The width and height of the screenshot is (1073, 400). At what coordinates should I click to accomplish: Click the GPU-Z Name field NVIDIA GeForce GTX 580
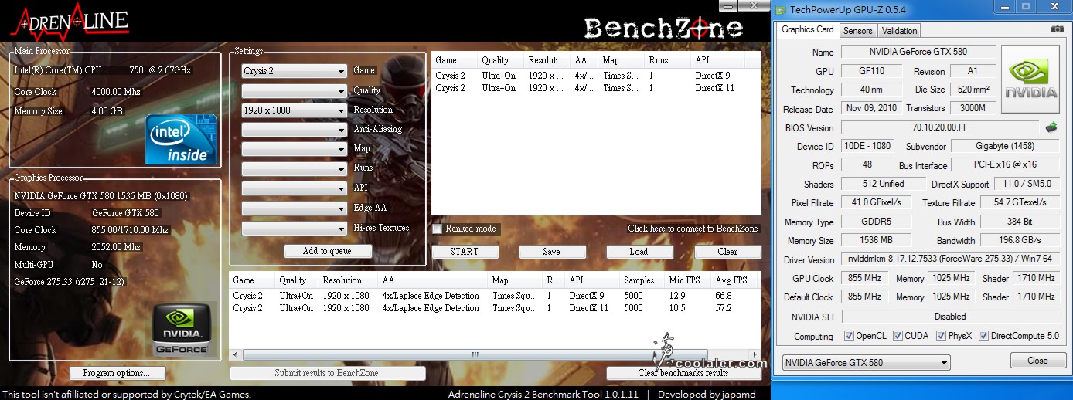pos(918,52)
